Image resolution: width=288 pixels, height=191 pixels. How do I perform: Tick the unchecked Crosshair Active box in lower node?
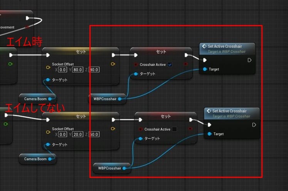pyautogui.click(x=175, y=129)
